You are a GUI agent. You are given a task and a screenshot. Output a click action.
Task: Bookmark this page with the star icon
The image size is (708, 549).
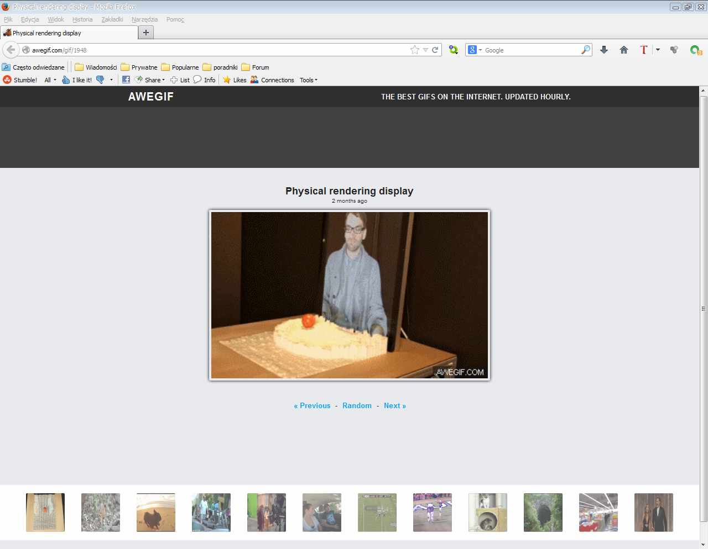pyautogui.click(x=414, y=50)
